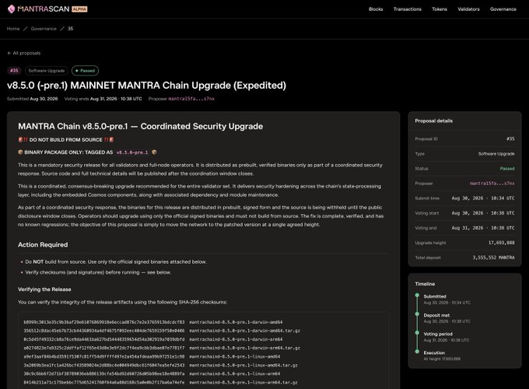Go to Governance breadcrumb
529x389 pixels.
click(x=44, y=29)
